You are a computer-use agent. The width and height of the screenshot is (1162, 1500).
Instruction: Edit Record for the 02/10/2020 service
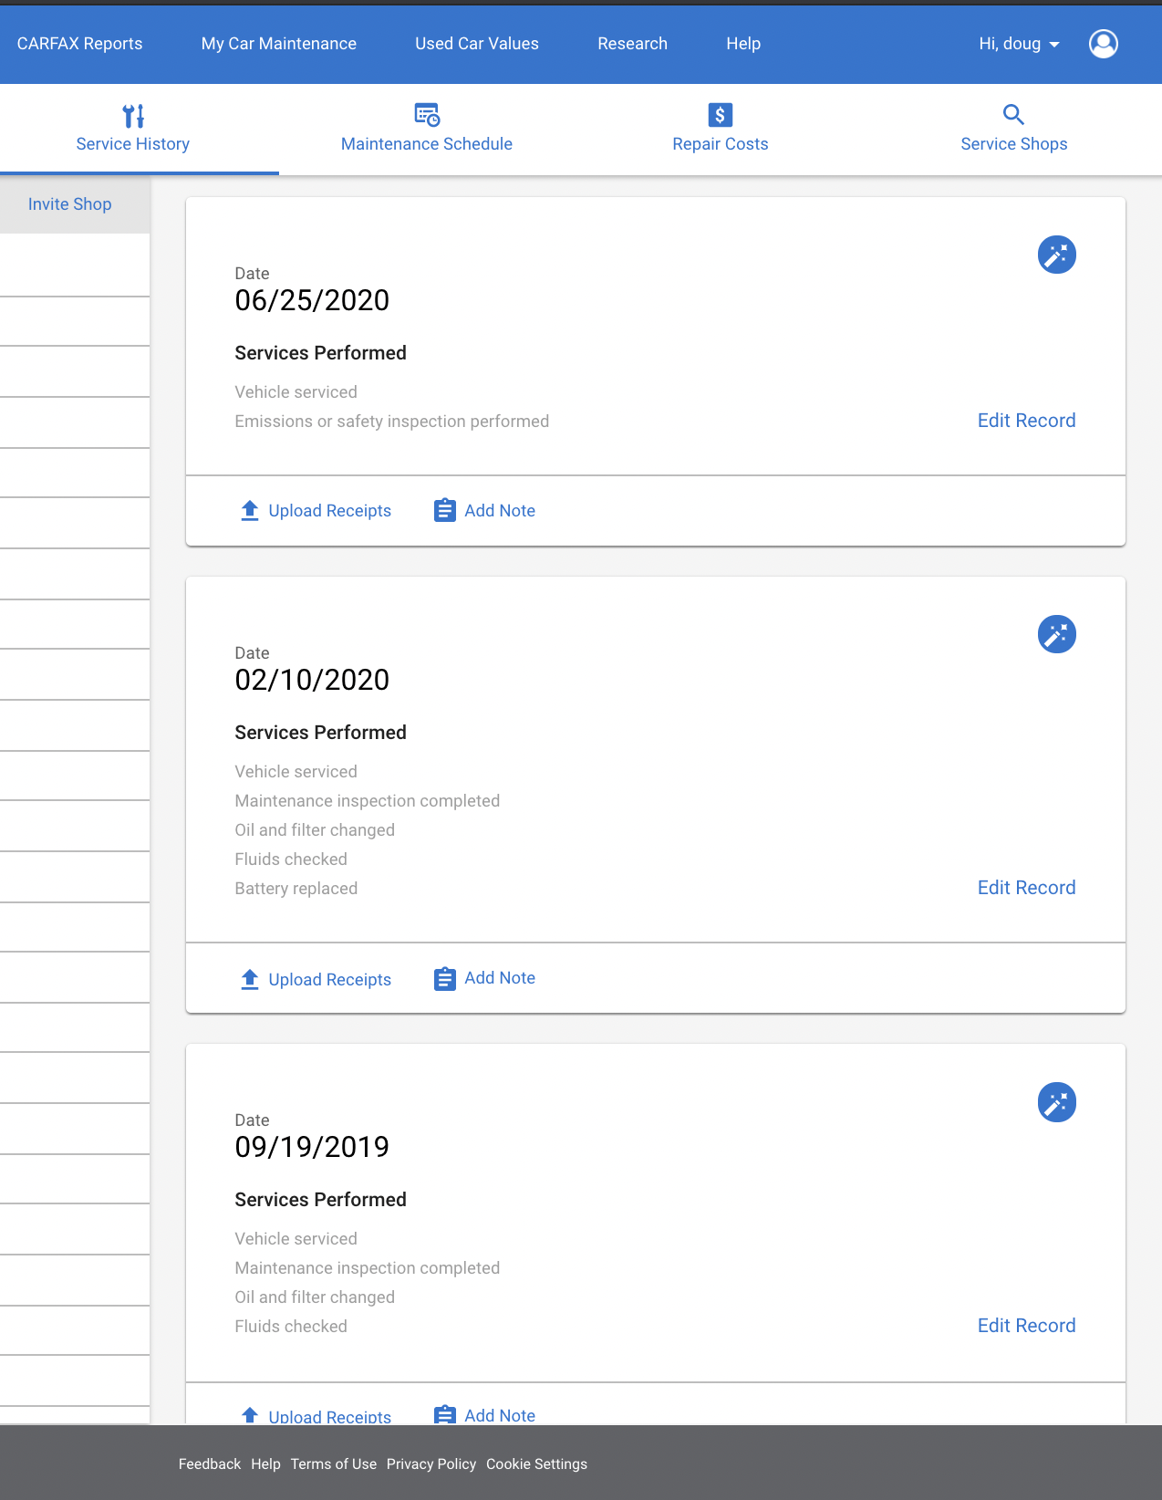pyautogui.click(x=1027, y=888)
